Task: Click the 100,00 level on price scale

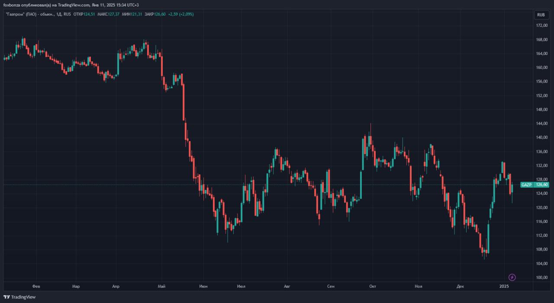Action: click(x=542, y=277)
